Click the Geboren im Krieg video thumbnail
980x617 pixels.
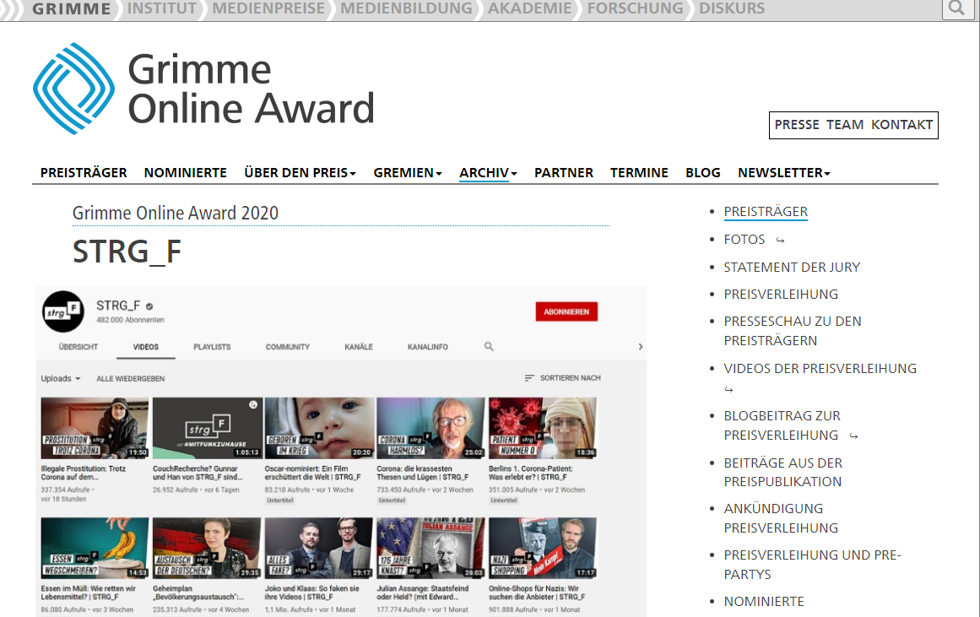pos(319,428)
